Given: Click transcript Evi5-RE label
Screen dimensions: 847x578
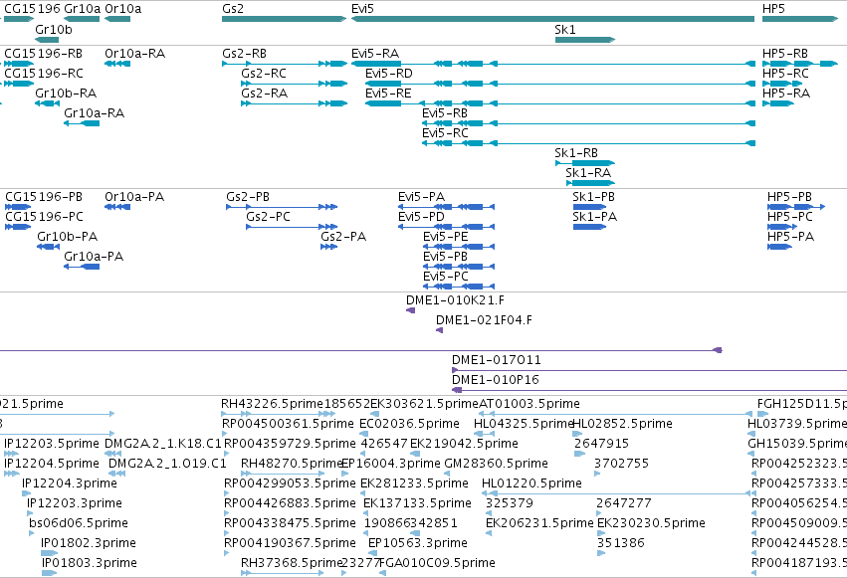Looking at the screenshot, I should [388, 94].
